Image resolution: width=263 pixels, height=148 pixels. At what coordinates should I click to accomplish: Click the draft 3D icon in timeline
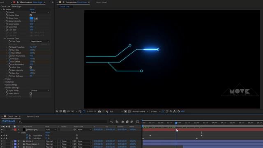pyautogui.click(x=117, y=122)
